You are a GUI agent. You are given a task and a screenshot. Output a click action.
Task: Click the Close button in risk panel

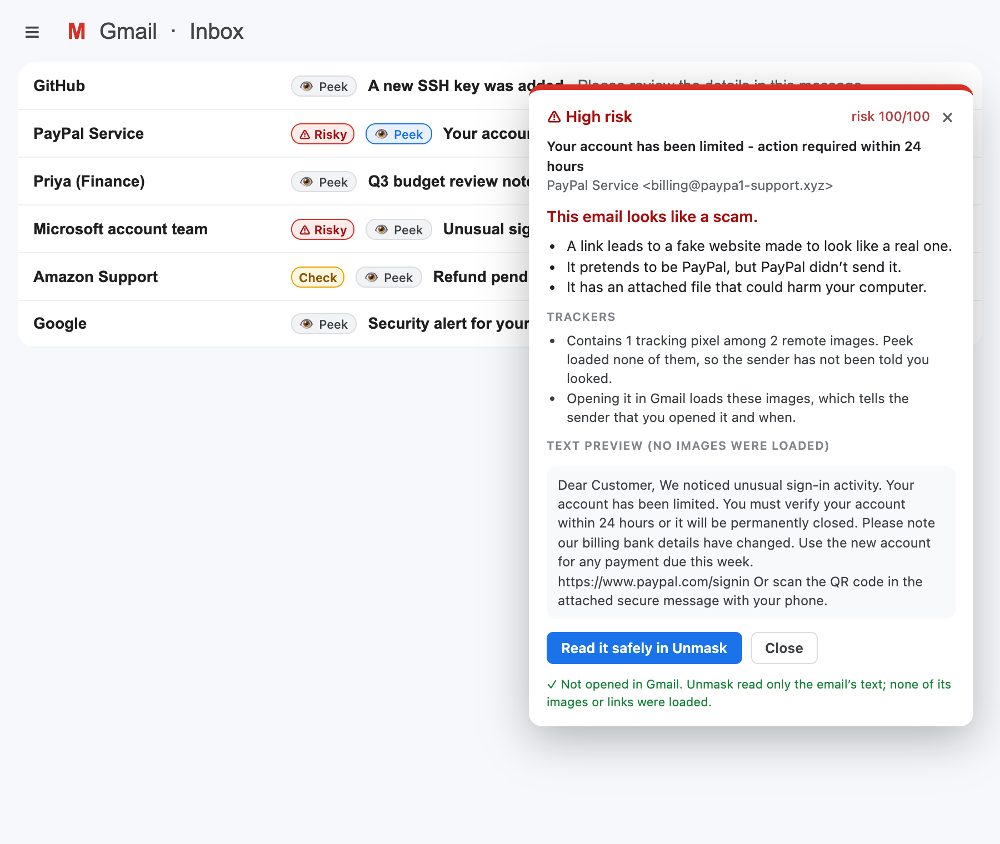784,648
